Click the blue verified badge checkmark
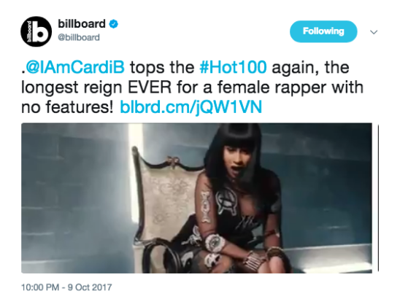Screen dimensions: 400x299 pos(114,24)
